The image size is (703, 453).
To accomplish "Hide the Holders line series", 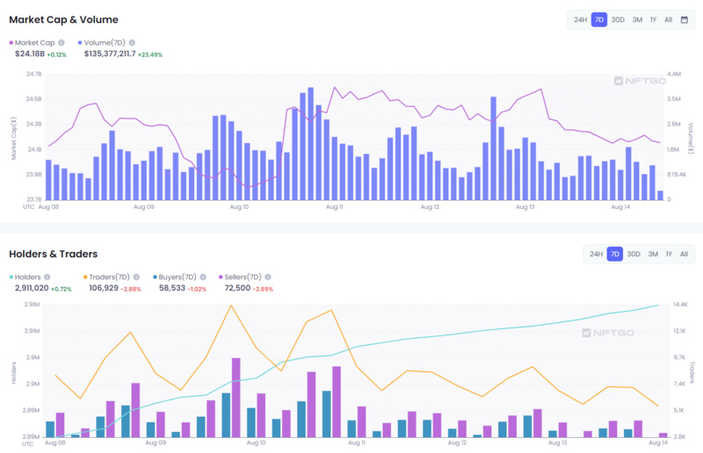I will (27, 277).
